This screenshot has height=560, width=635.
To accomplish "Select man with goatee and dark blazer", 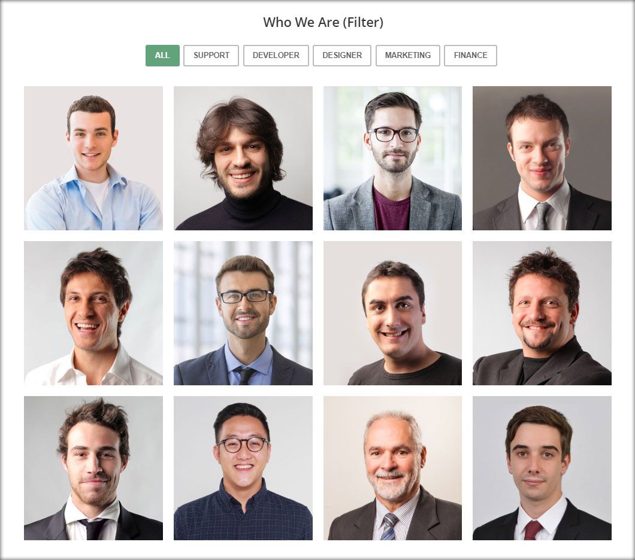I will tap(542, 314).
